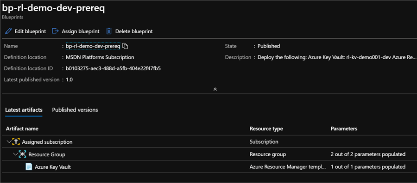Click the '1 out of 1 parameters populated' cell

(x=368, y=167)
